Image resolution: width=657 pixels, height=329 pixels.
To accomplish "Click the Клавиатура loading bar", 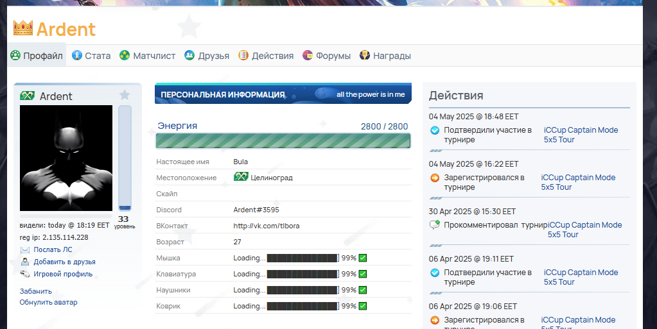I will pyautogui.click(x=302, y=274).
